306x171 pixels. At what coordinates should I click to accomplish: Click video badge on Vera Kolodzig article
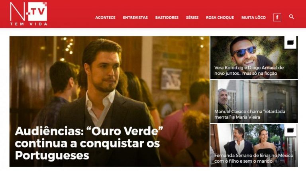(290, 43)
